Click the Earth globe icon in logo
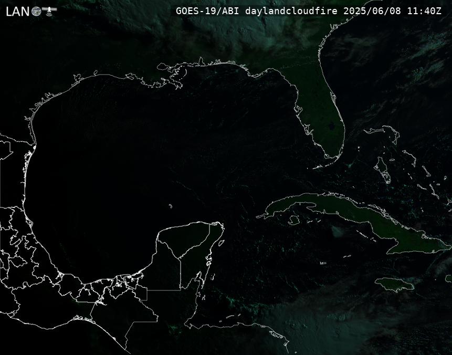 (x=36, y=11)
